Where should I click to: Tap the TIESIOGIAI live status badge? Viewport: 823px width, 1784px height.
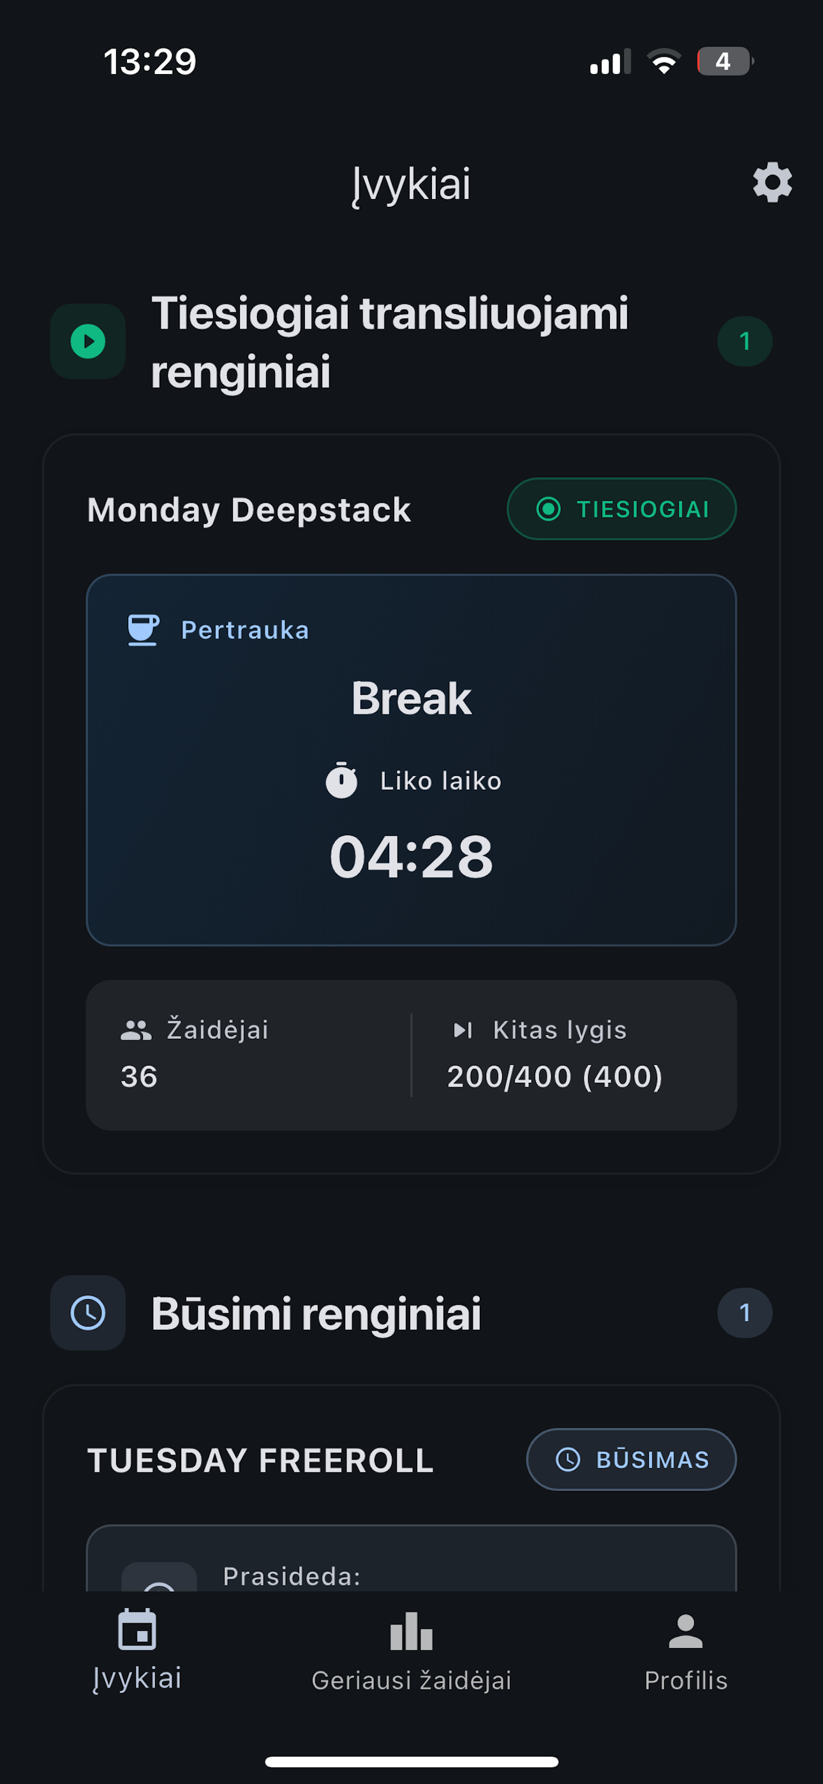click(621, 509)
